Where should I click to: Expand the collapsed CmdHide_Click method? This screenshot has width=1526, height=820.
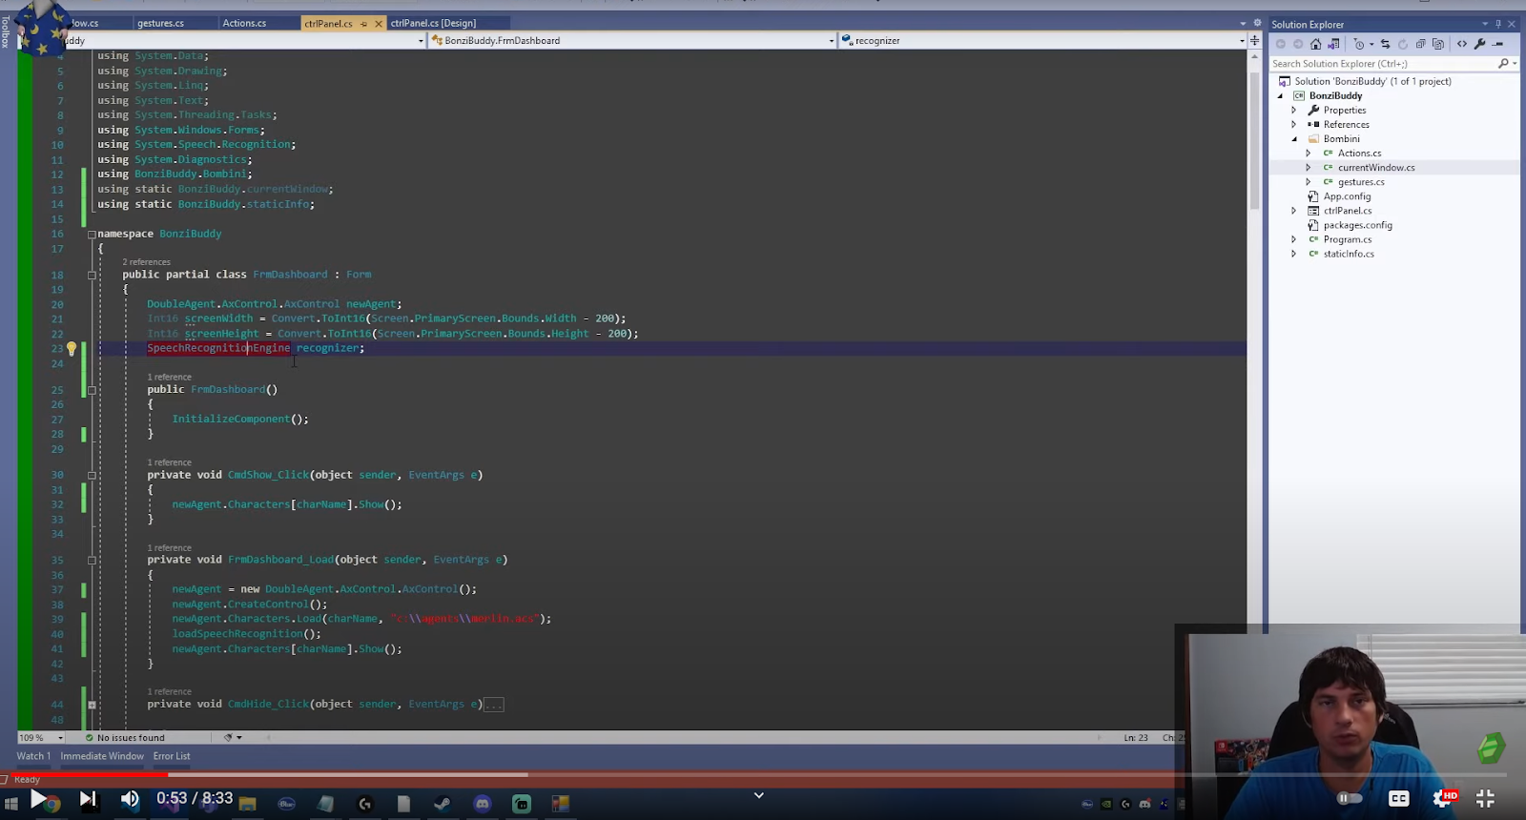tap(92, 705)
